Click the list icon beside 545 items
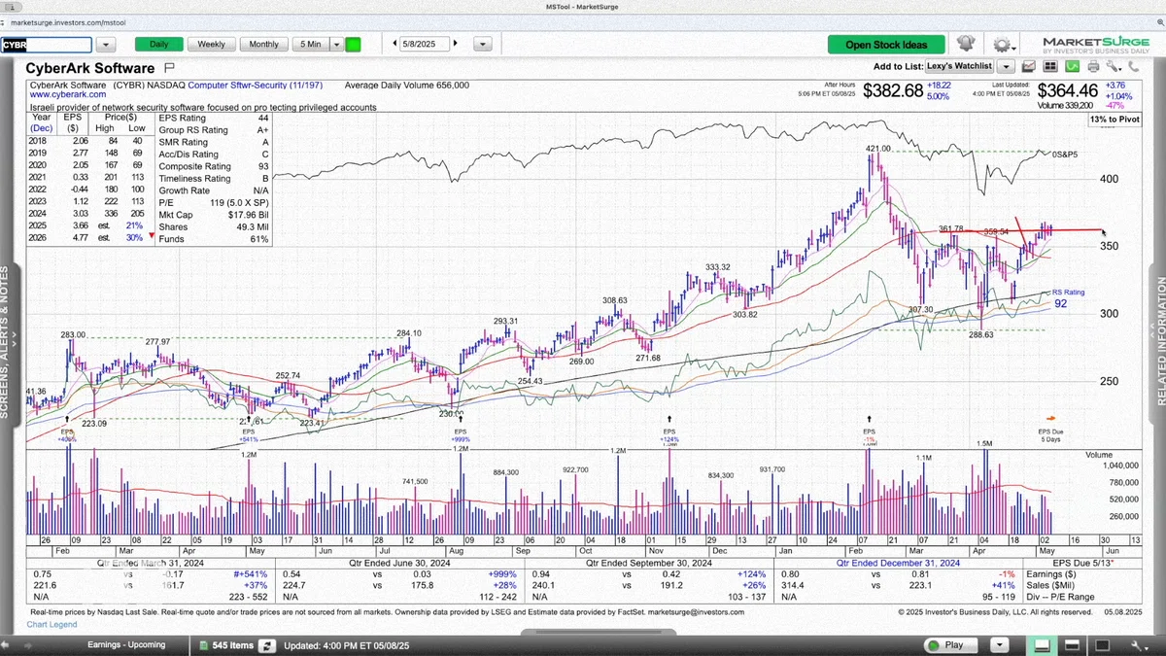 click(x=204, y=645)
